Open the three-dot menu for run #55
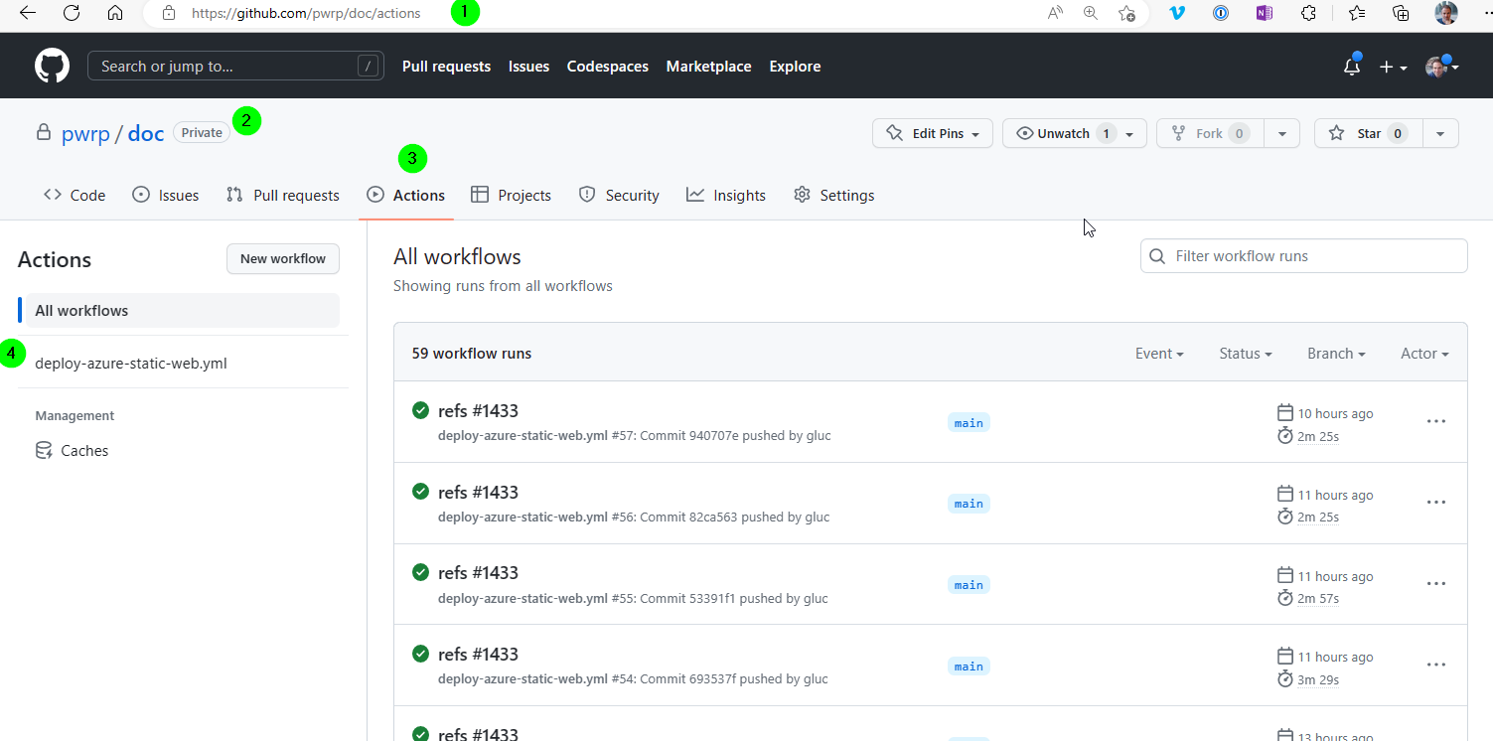This screenshot has height=741, width=1493. pos(1436,583)
